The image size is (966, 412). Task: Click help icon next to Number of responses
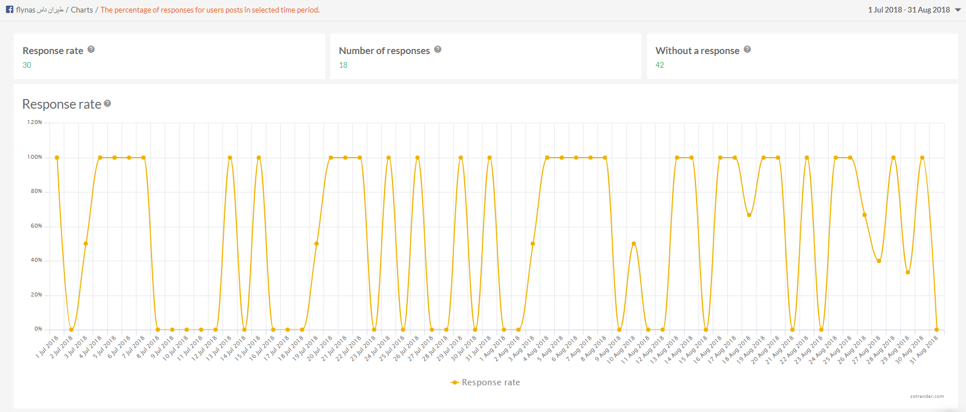coord(437,50)
